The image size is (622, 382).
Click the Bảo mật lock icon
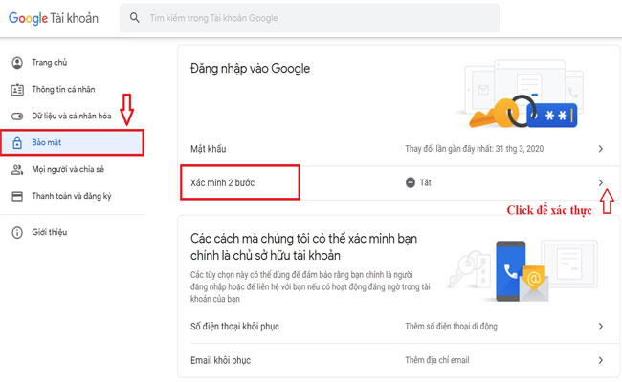click(x=17, y=142)
